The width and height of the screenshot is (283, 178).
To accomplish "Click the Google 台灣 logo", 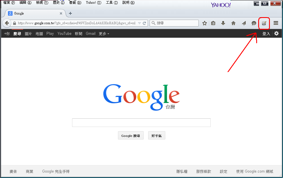I will click(x=141, y=97).
